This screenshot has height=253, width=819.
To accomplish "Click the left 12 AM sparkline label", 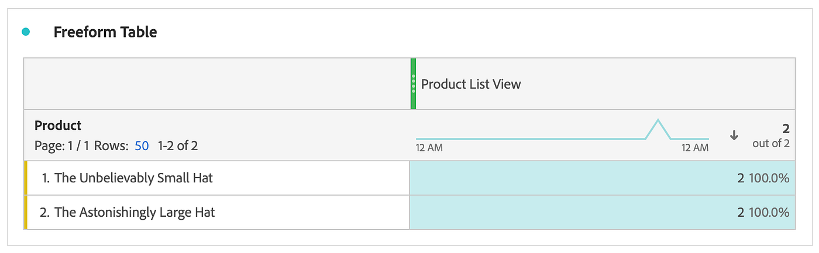I will 429,148.
